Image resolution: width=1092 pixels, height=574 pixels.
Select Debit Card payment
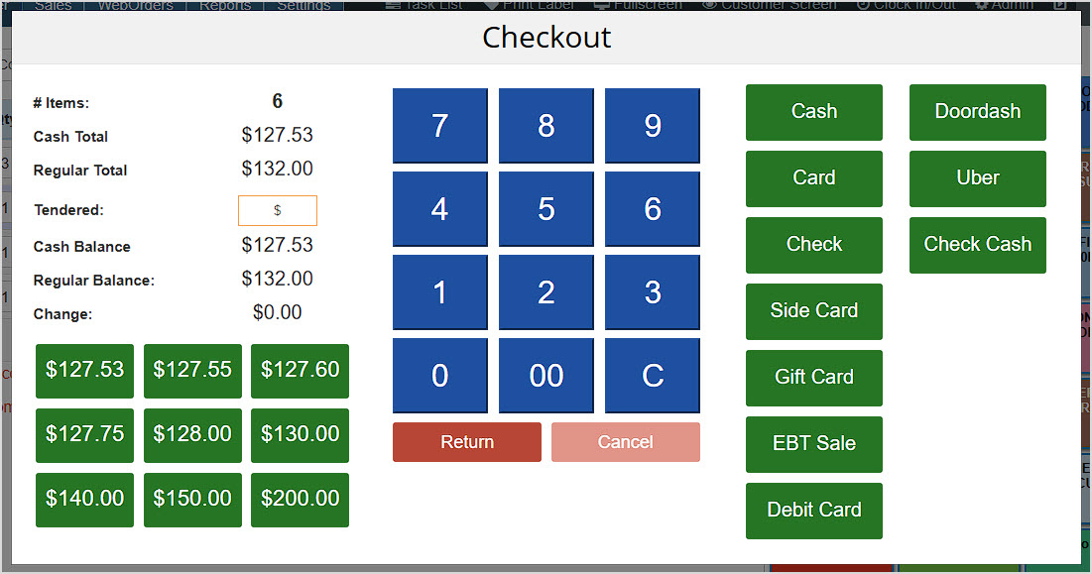click(813, 511)
